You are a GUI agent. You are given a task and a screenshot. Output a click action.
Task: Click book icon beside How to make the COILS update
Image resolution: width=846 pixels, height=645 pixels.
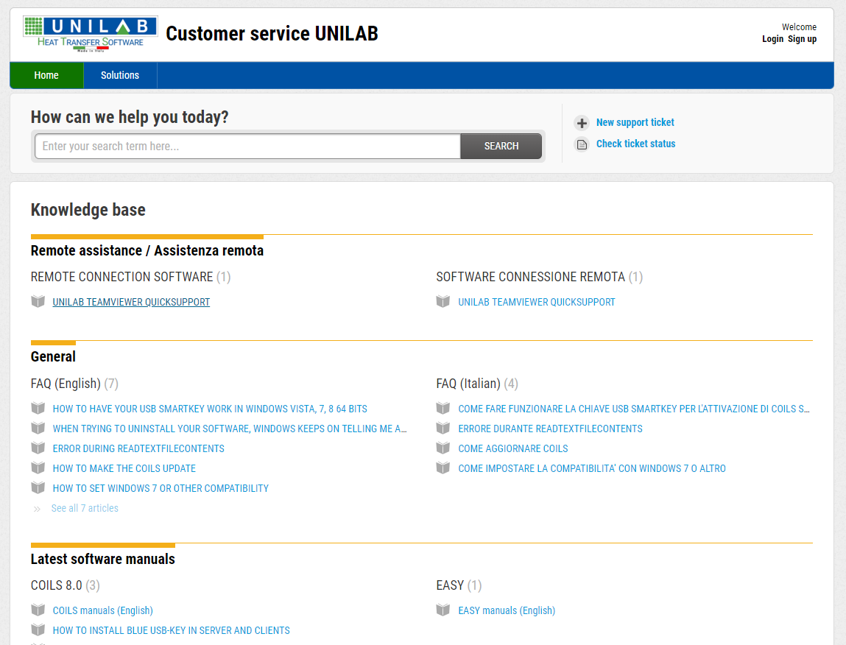38,468
